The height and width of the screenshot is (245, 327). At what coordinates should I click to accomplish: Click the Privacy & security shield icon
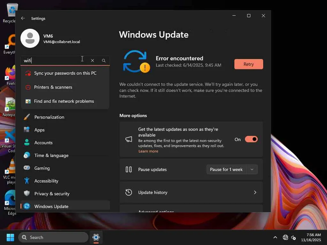click(27, 193)
